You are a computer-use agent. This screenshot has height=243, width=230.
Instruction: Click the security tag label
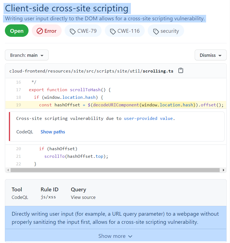coord(166,31)
